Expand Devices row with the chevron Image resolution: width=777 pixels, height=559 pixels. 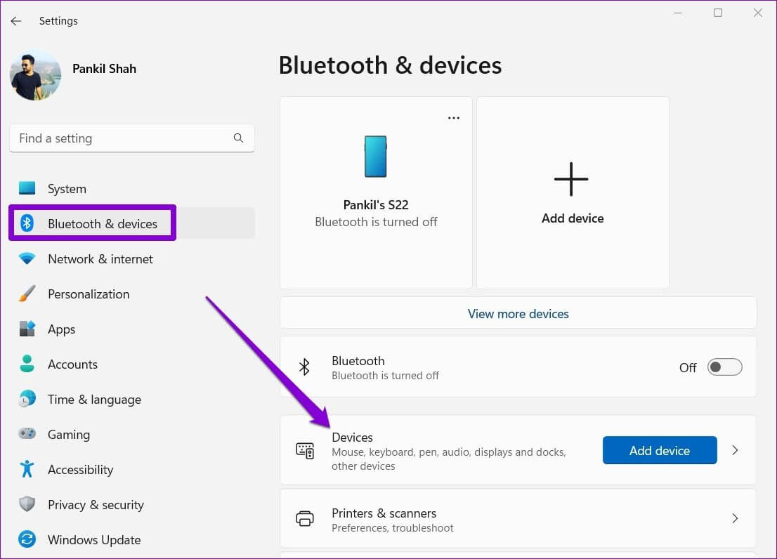(x=735, y=450)
